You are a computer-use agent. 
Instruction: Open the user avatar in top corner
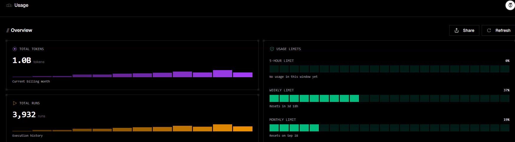[x=510, y=5]
